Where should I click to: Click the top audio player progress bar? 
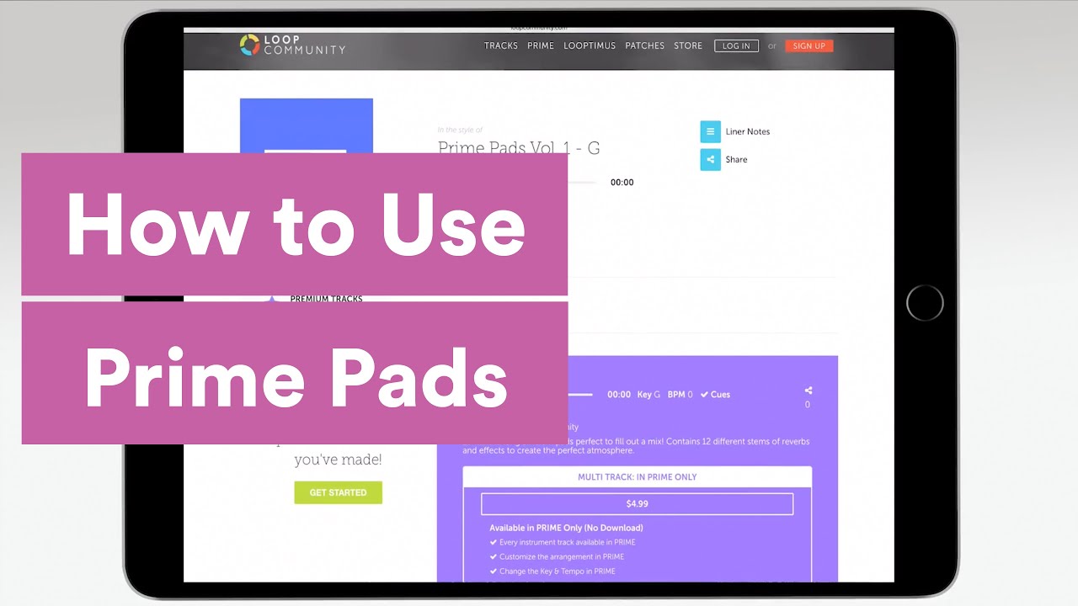(581, 182)
